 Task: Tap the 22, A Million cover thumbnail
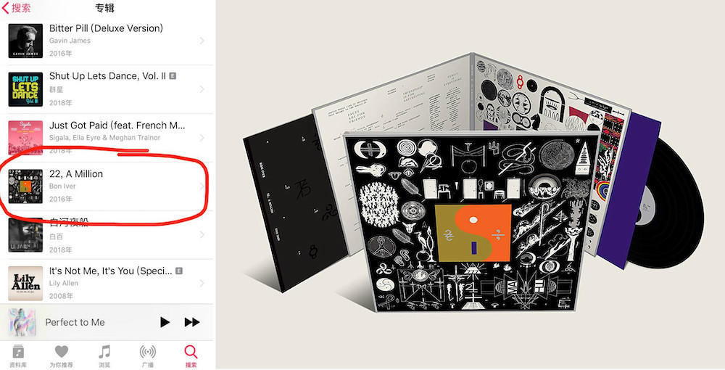tap(25, 186)
